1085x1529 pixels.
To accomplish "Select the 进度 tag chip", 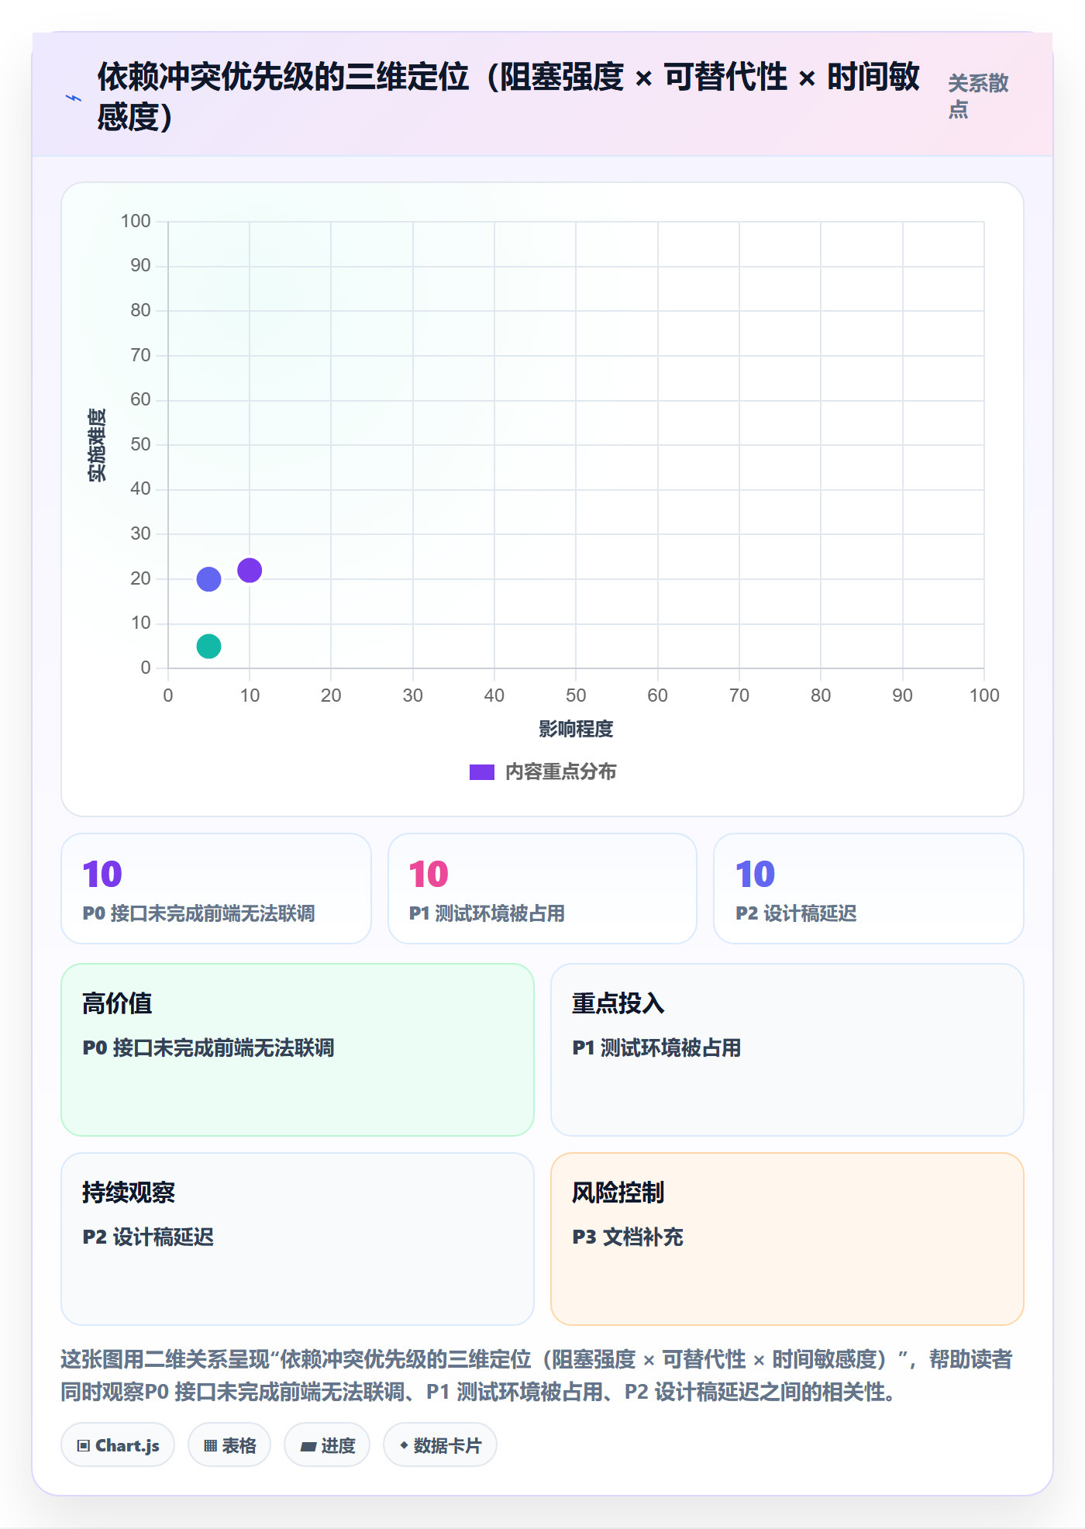I will 327,1445.
